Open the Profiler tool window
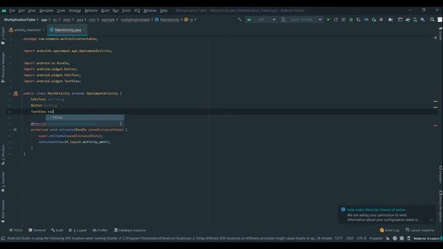This screenshot has height=249, width=443. pyautogui.click(x=100, y=230)
